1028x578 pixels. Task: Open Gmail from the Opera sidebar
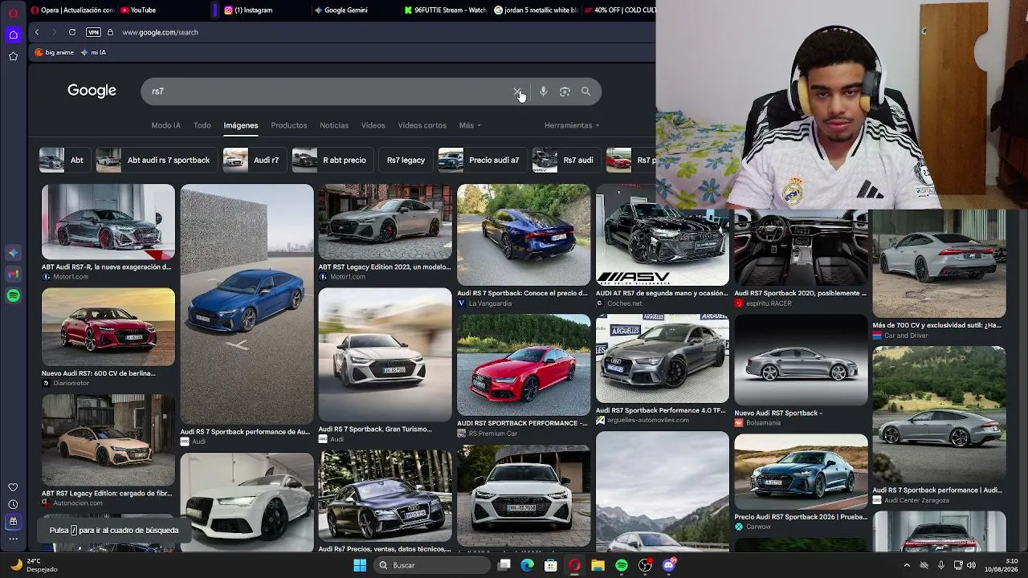[x=13, y=275]
